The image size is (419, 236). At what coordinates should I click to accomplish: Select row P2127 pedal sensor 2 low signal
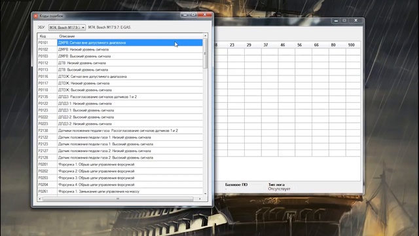pyautogui.click(x=120, y=151)
